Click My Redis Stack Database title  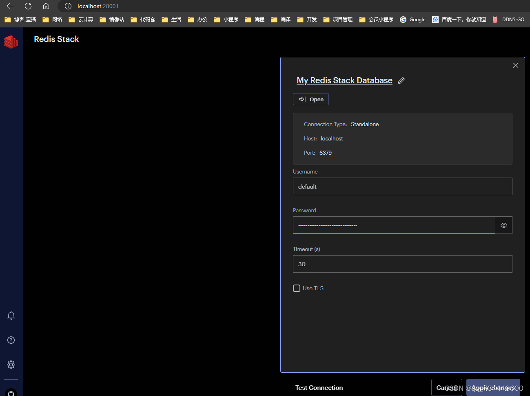point(344,80)
